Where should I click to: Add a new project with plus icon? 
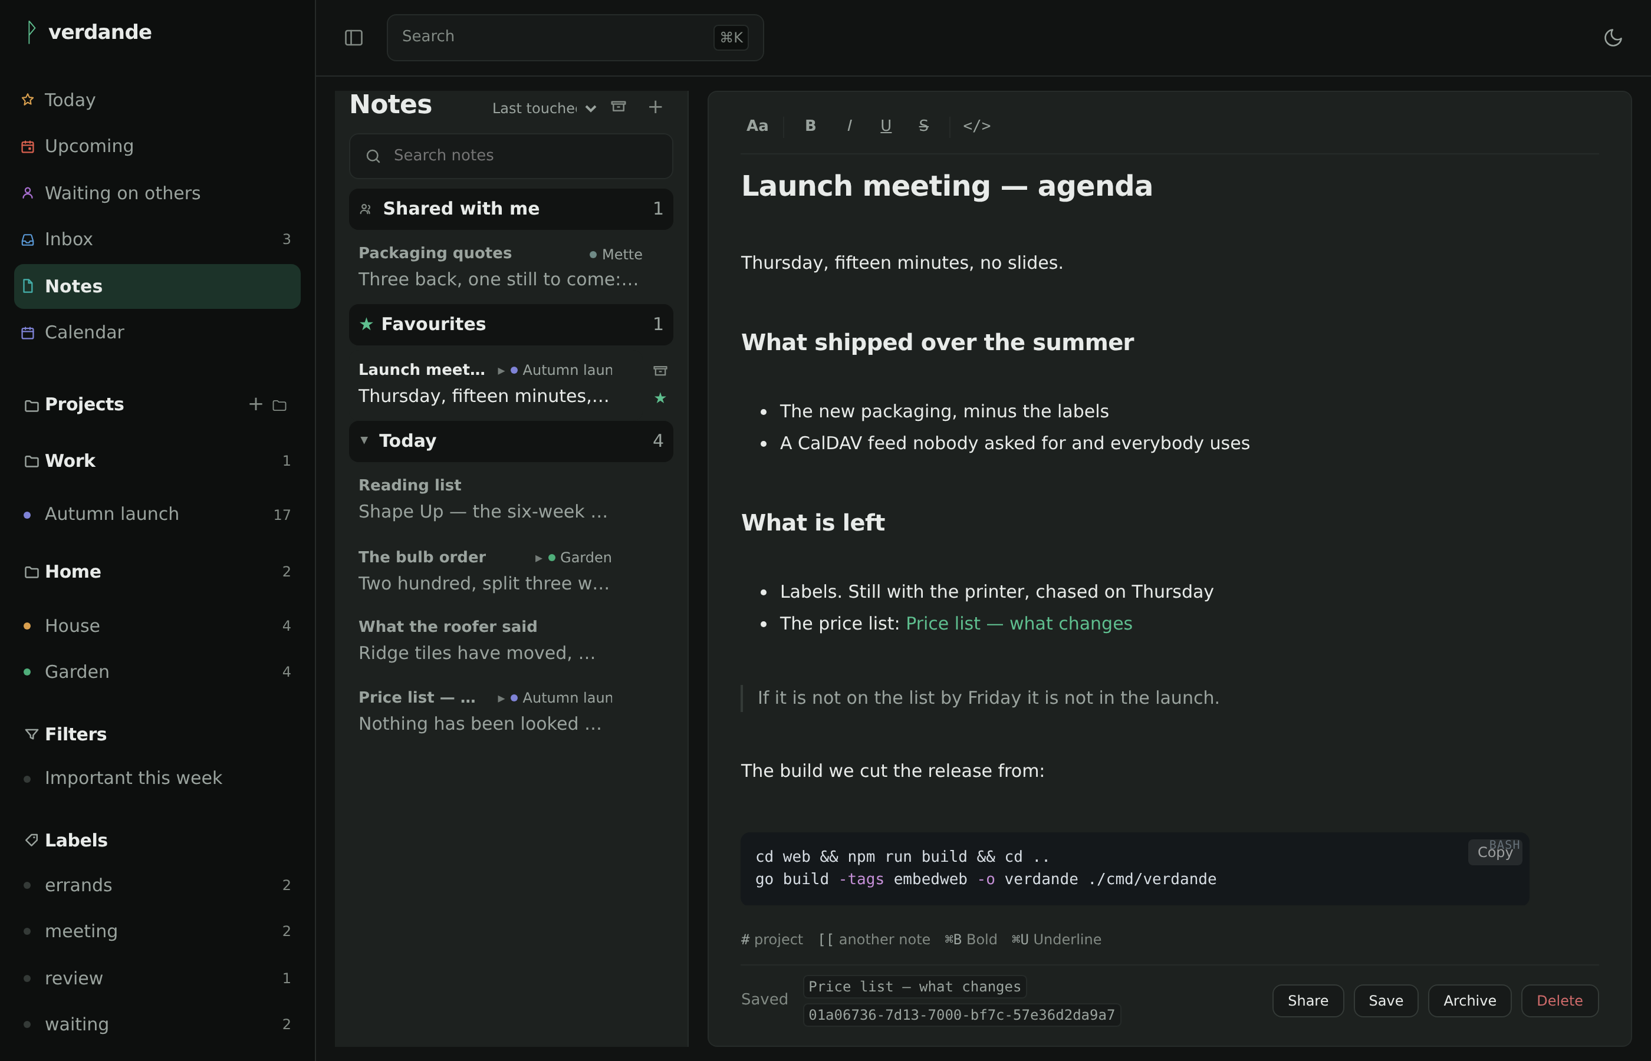coord(256,404)
